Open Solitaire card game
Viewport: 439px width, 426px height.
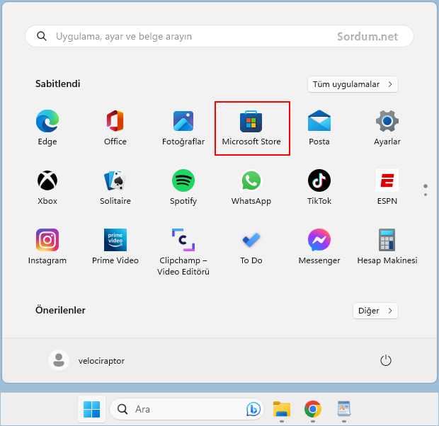tap(115, 187)
